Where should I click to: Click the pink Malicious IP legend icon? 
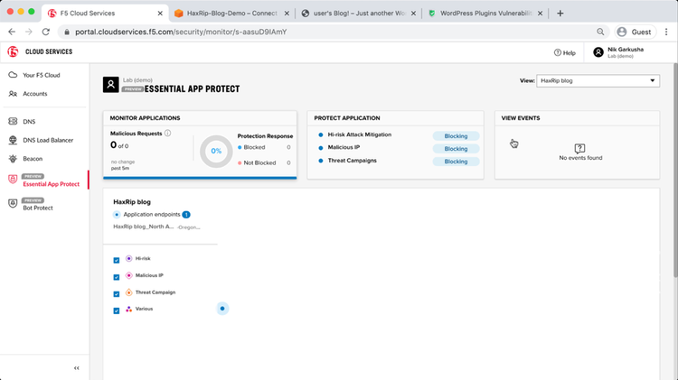click(x=129, y=275)
